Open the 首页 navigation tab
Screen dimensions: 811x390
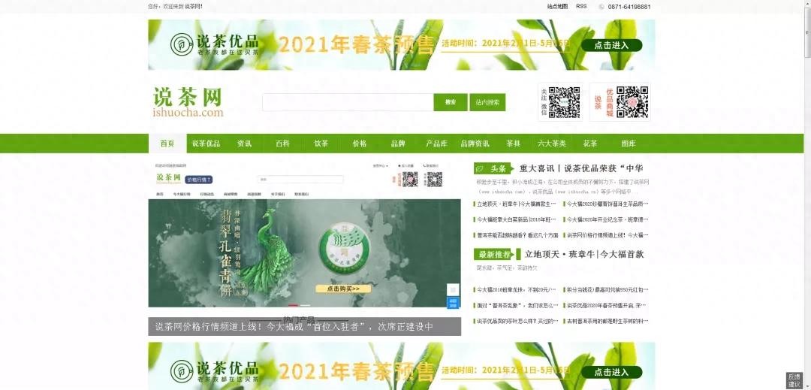pyautogui.click(x=167, y=144)
